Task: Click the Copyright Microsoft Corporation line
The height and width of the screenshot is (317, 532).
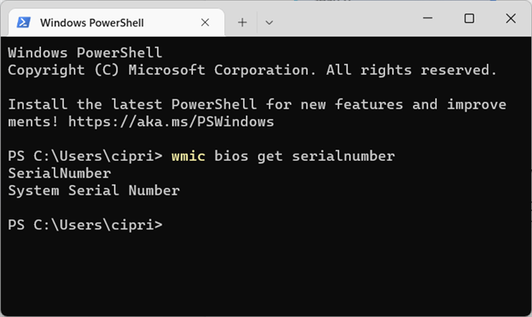Action: click(252, 71)
